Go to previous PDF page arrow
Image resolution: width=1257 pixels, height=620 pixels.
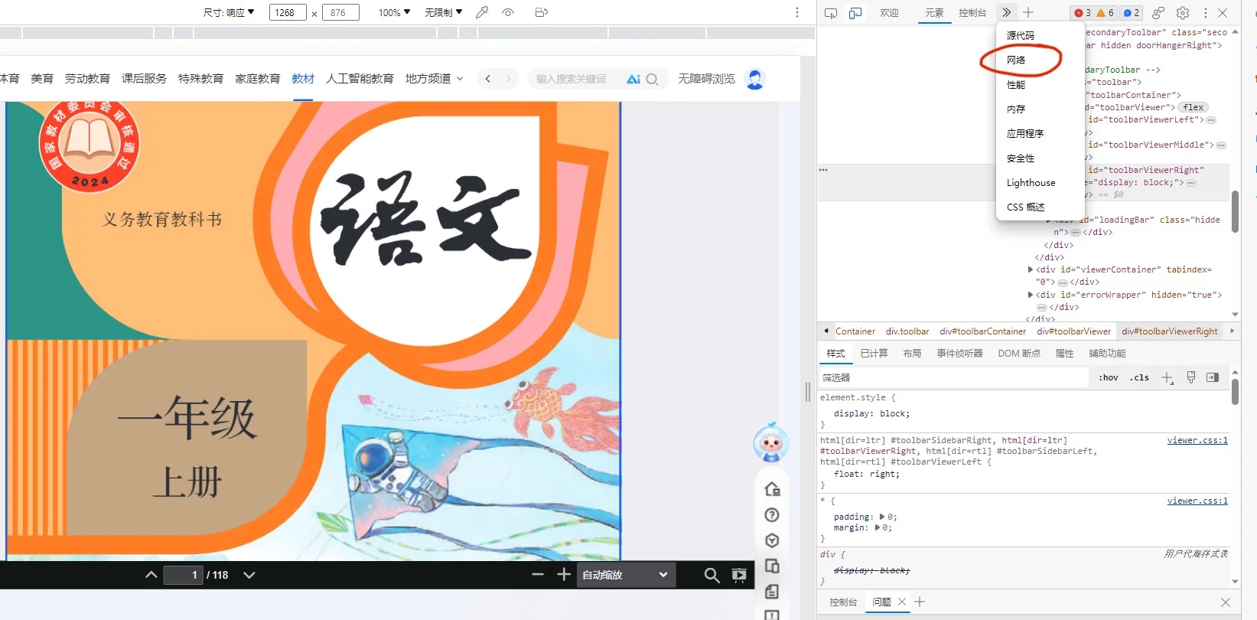pyautogui.click(x=151, y=575)
